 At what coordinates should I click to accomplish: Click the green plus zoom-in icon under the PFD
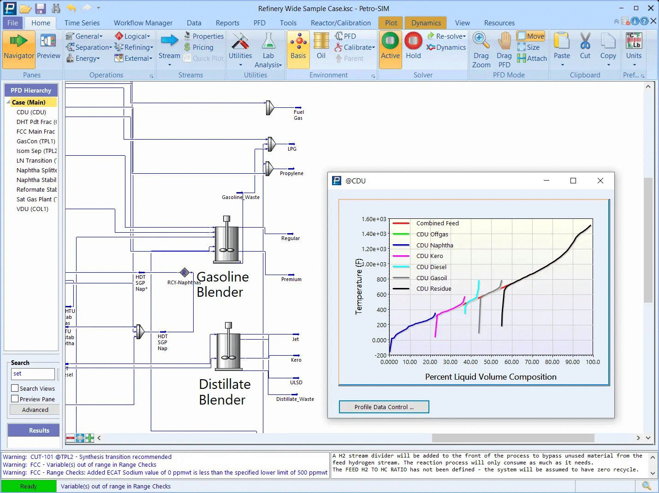coord(89,438)
